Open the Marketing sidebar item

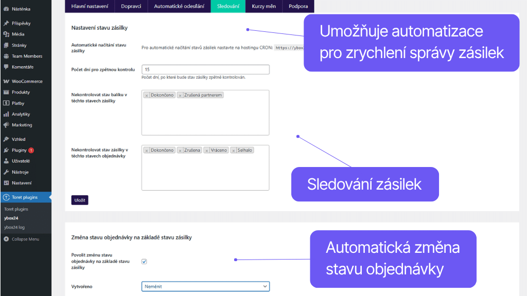tap(21, 125)
